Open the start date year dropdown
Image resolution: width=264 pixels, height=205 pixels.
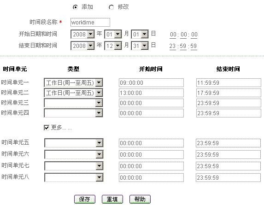pyautogui.click(x=82, y=35)
